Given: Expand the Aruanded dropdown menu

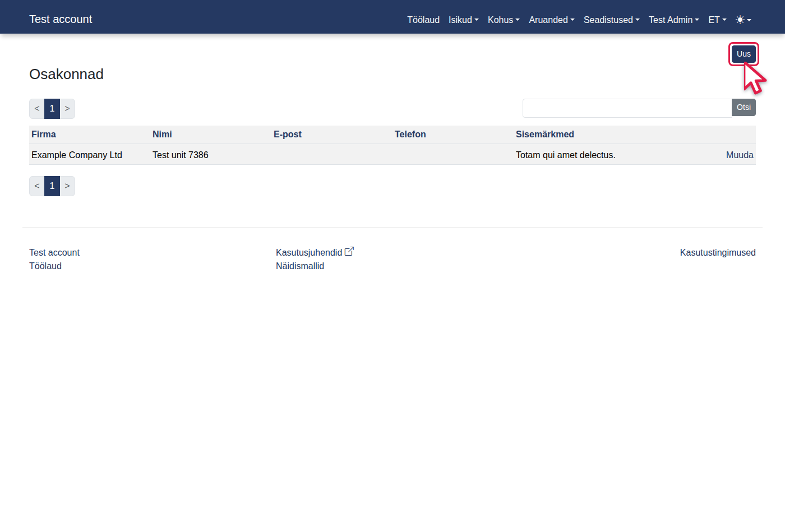Looking at the screenshot, I should [552, 20].
